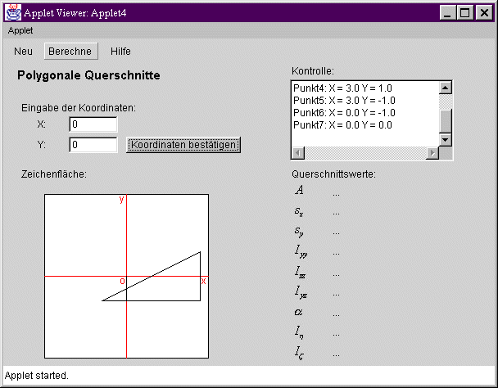The height and width of the screenshot is (388, 498).
Task: Select Punkt7 entry in Kontrolle list
Action: click(x=342, y=124)
